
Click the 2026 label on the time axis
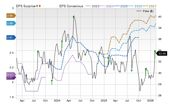(150, 100)
